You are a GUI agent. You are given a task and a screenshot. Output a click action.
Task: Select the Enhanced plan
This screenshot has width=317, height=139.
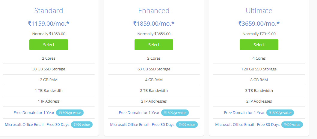tap(154, 45)
